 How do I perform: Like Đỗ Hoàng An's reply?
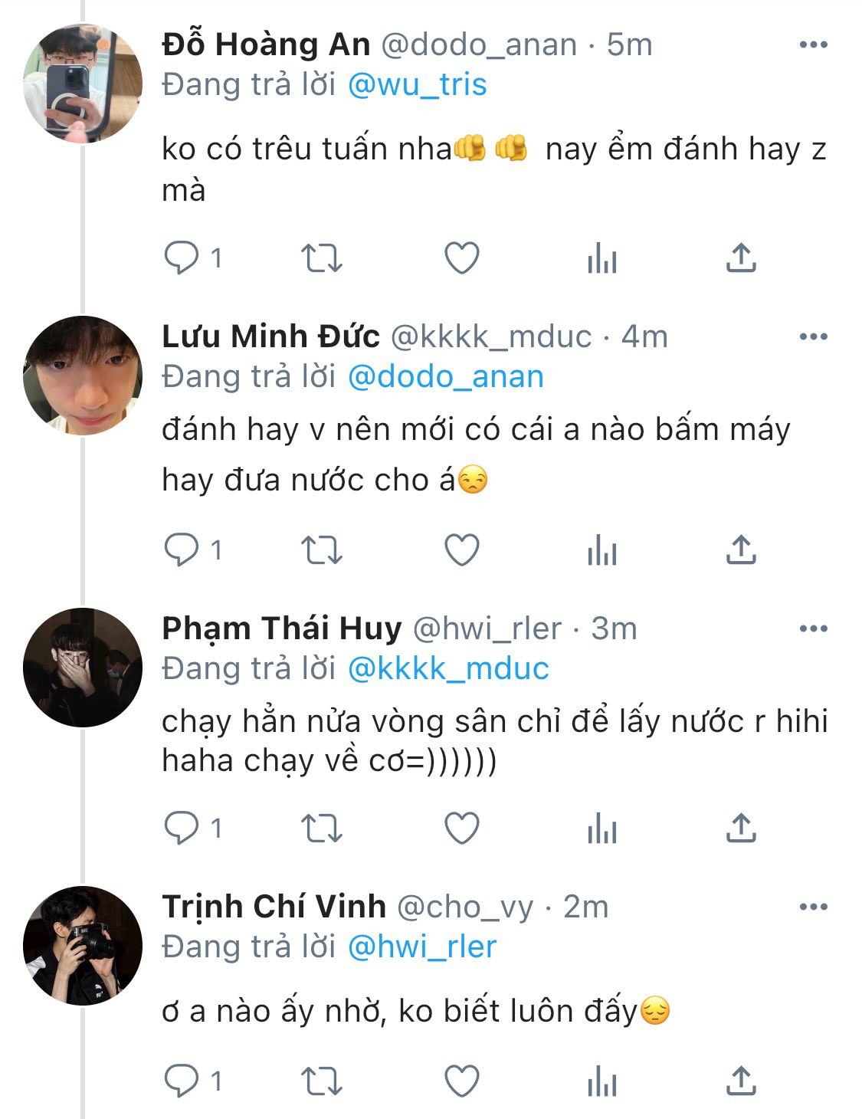tap(462, 258)
